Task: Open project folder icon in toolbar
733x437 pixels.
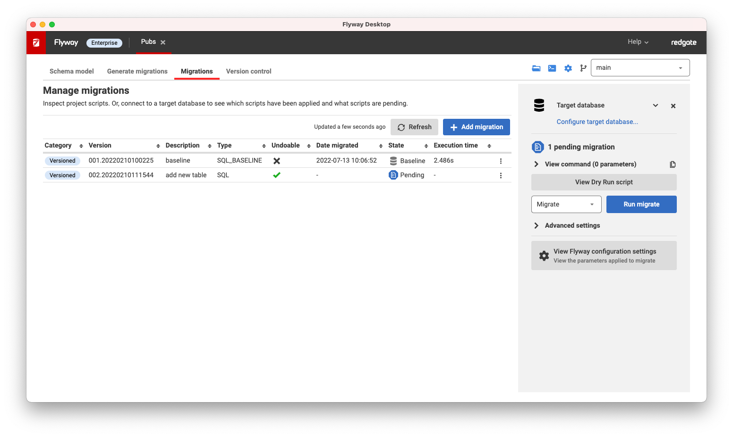Action: tap(536, 68)
